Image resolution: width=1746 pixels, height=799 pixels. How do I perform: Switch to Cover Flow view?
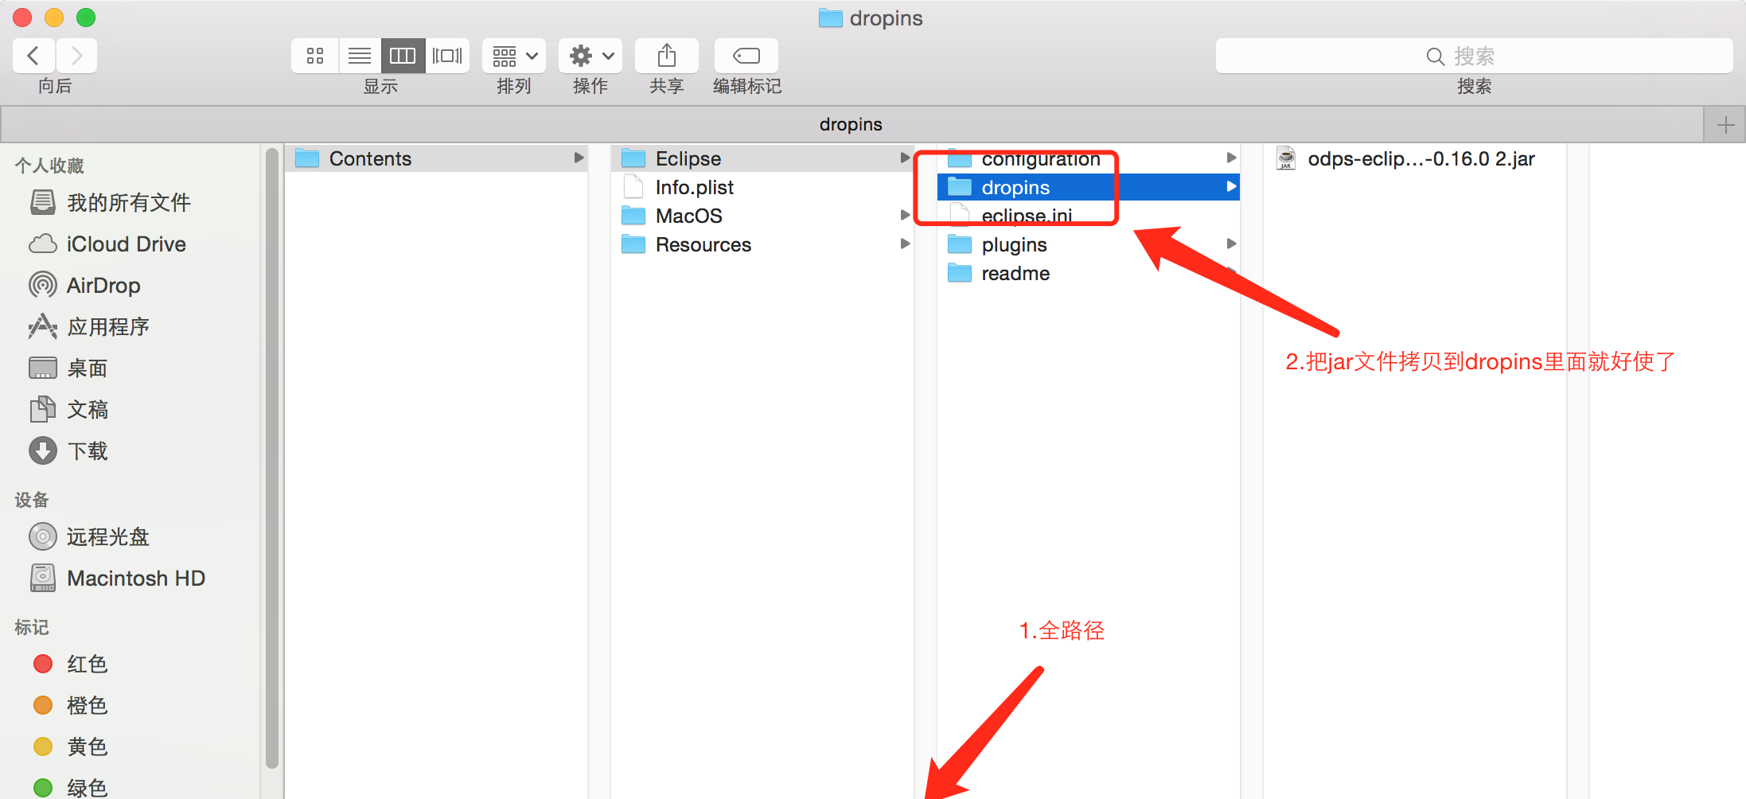coord(447,56)
